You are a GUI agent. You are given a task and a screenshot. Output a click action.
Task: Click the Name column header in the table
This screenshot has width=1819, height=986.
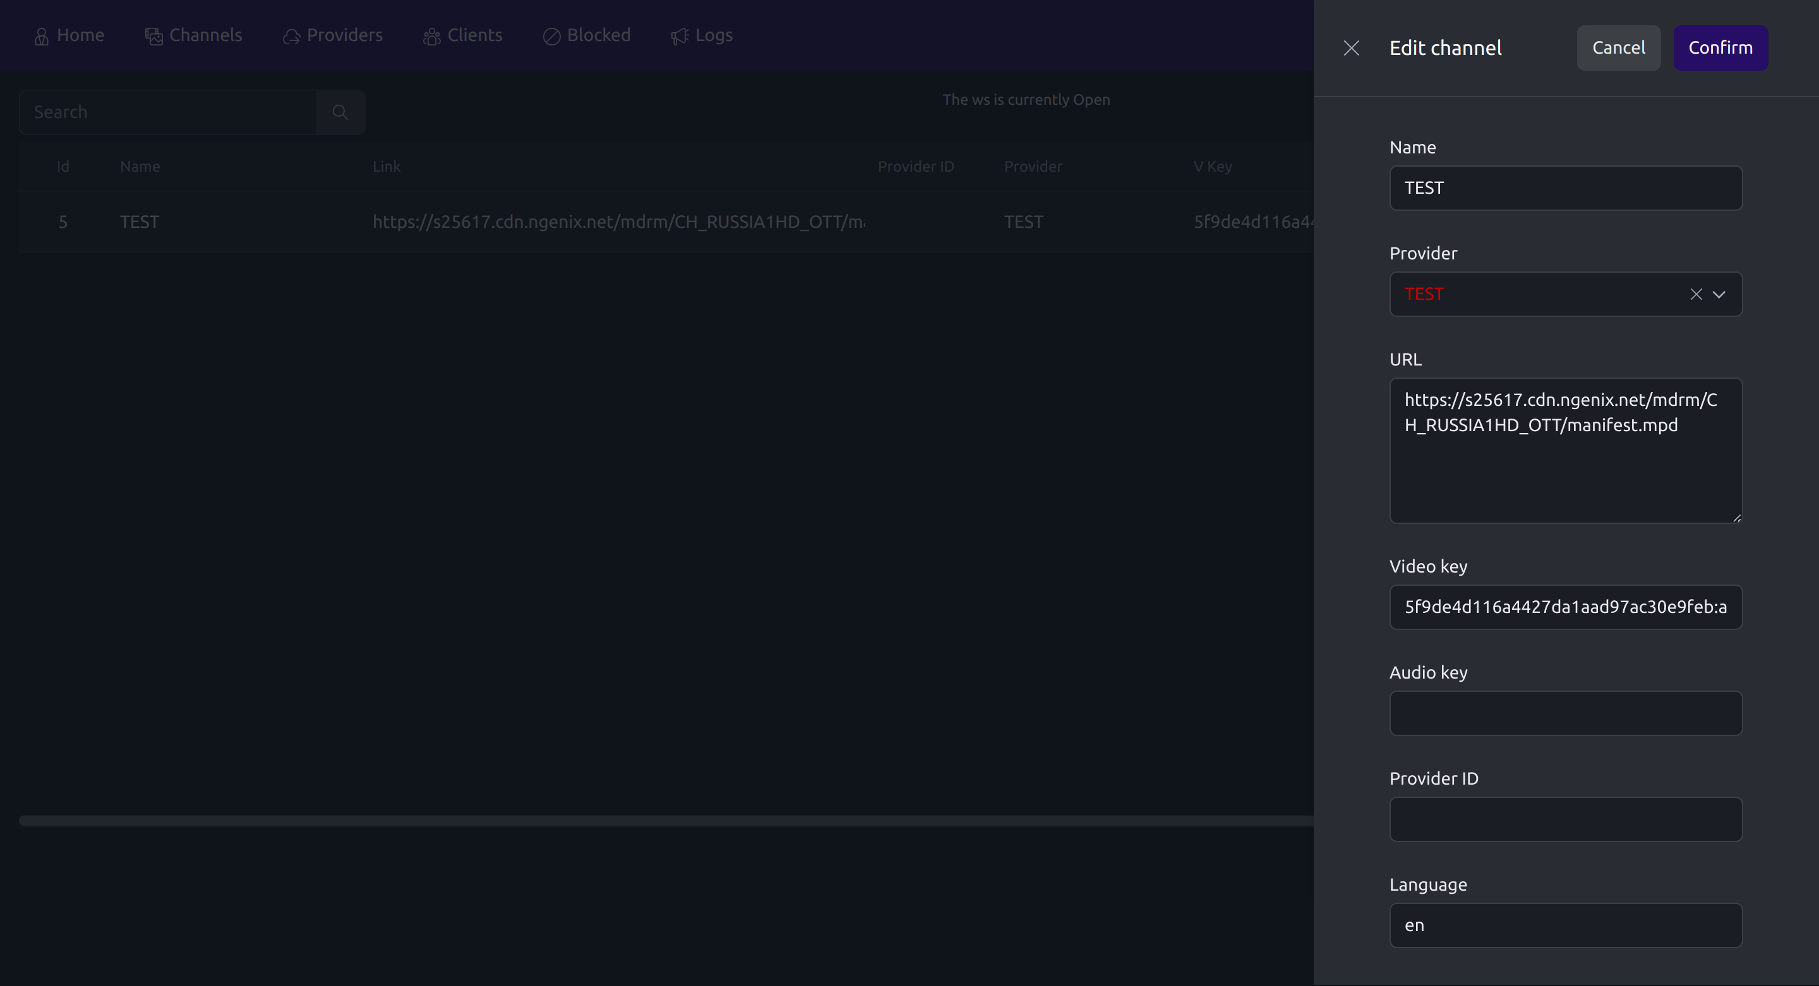pyautogui.click(x=140, y=167)
